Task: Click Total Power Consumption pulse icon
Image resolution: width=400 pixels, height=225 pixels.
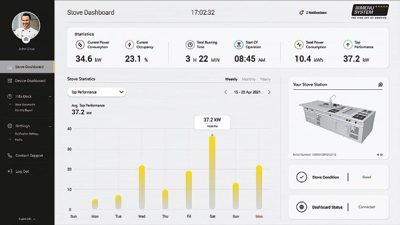Action: [299, 44]
